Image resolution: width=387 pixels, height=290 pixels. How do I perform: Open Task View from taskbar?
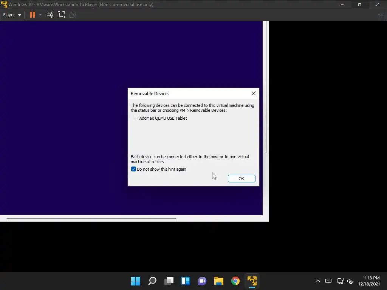click(169, 281)
